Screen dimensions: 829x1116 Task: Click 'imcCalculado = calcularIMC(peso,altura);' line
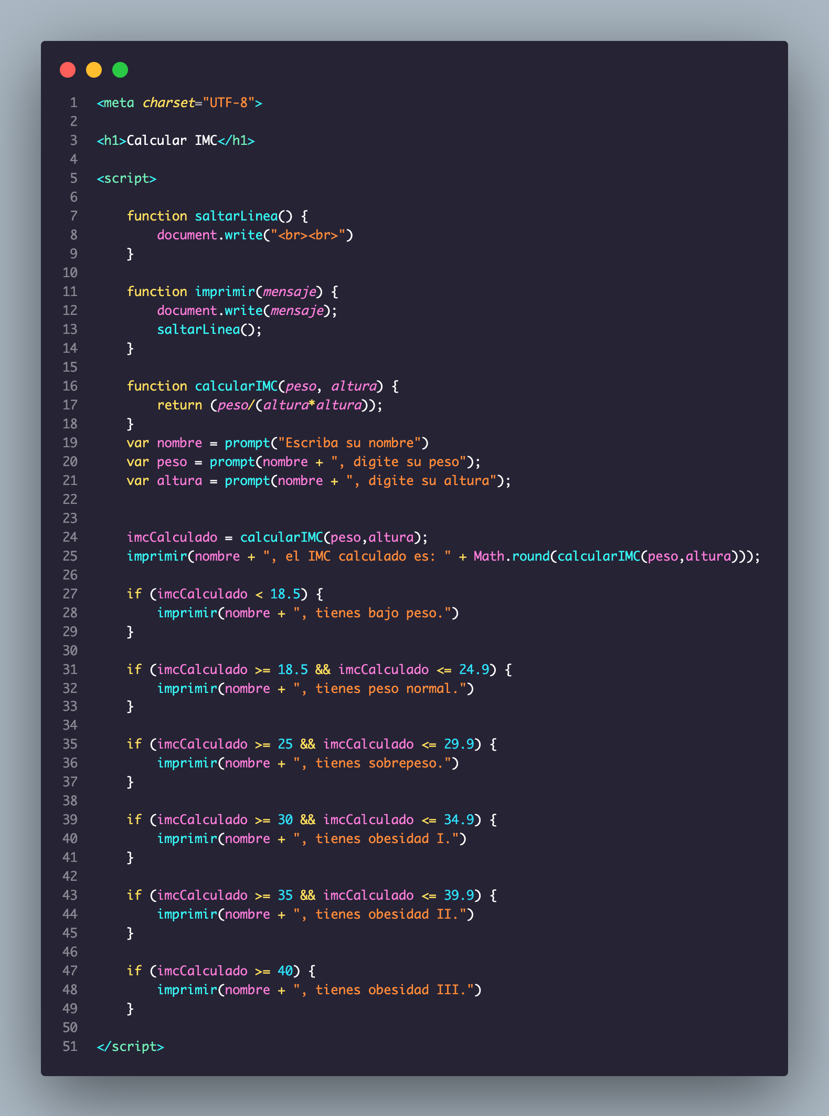278,538
